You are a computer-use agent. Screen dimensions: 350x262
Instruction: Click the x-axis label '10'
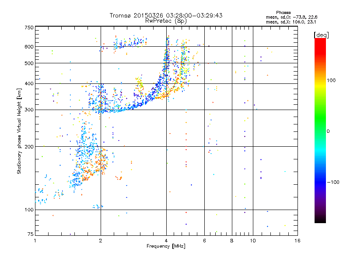[x=253, y=241]
